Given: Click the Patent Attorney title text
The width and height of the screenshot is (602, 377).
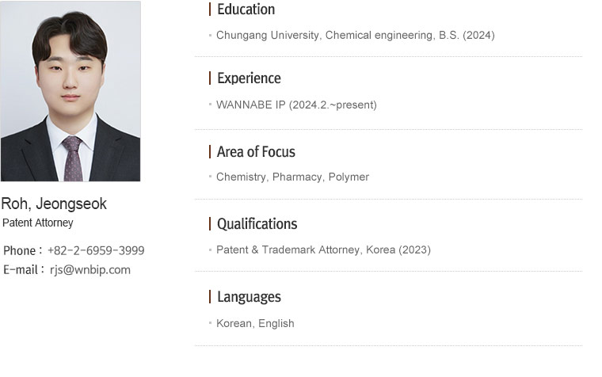Looking at the screenshot, I should [38, 223].
